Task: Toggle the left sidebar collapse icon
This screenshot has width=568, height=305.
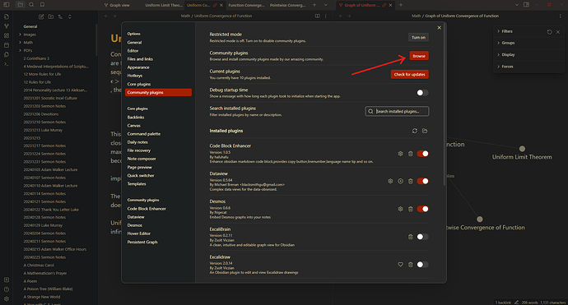Action: point(7,5)
